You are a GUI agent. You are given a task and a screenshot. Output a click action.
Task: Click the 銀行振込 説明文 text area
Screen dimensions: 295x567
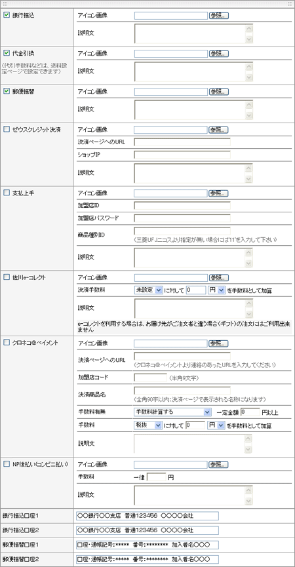click(193, 33)
